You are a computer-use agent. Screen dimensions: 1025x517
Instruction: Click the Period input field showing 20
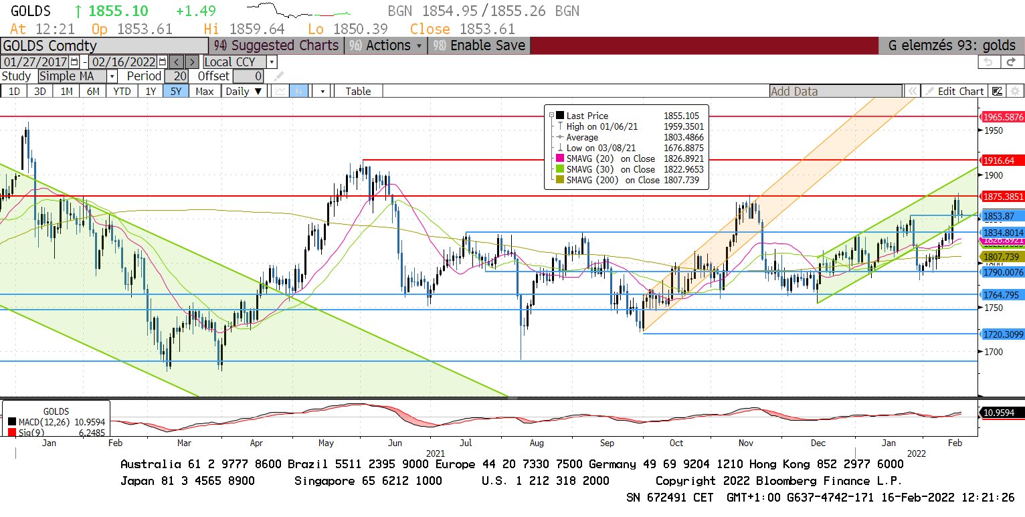click(176, 76)
